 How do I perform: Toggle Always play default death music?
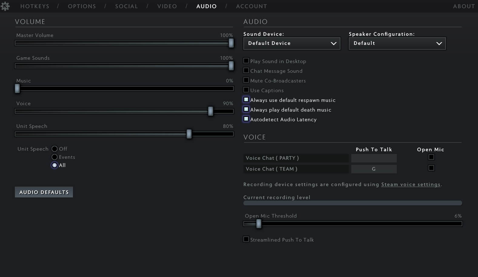click(246, 109)
